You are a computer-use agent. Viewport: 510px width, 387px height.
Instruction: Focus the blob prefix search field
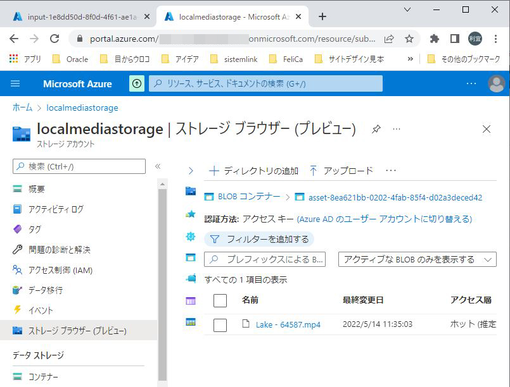[265, 259]
